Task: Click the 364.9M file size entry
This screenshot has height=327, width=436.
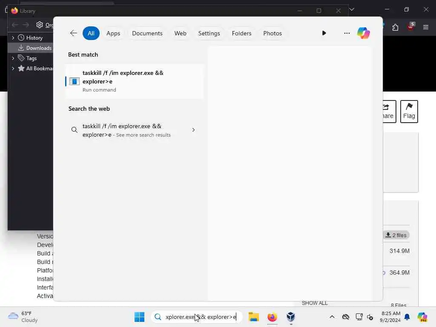Action: pos(399,272)
